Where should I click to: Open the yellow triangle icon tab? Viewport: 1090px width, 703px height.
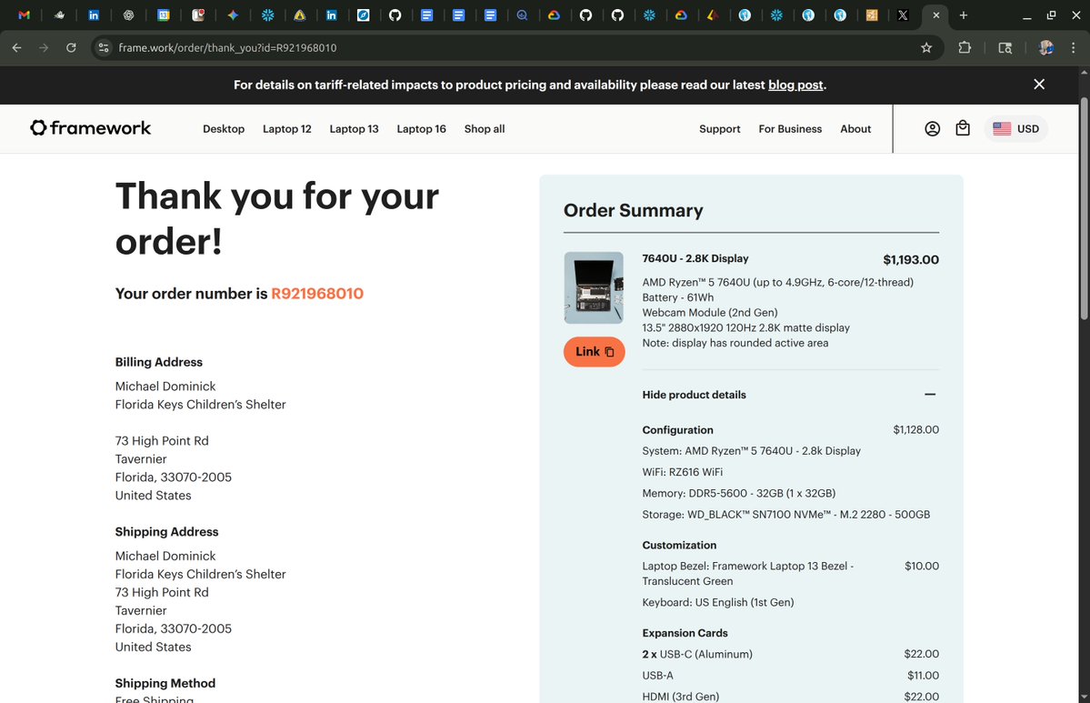(x=300, y=15)
